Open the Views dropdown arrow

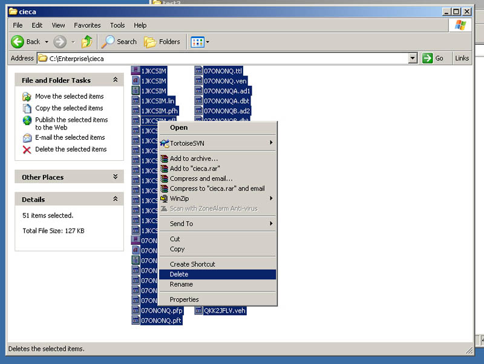point(208,42)
